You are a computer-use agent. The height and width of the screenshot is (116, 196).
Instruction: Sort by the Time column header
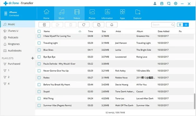point(90,31)
